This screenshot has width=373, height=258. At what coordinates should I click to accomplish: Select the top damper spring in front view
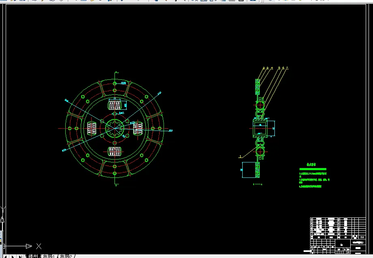(115, 105)
